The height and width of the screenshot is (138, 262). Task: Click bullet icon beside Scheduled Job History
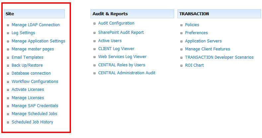pos(8,122)
